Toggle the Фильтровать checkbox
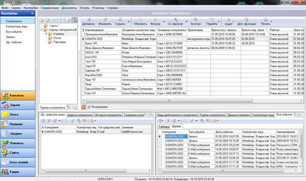Viewport: 306px width, 181px height. click(x=89, y=107)
